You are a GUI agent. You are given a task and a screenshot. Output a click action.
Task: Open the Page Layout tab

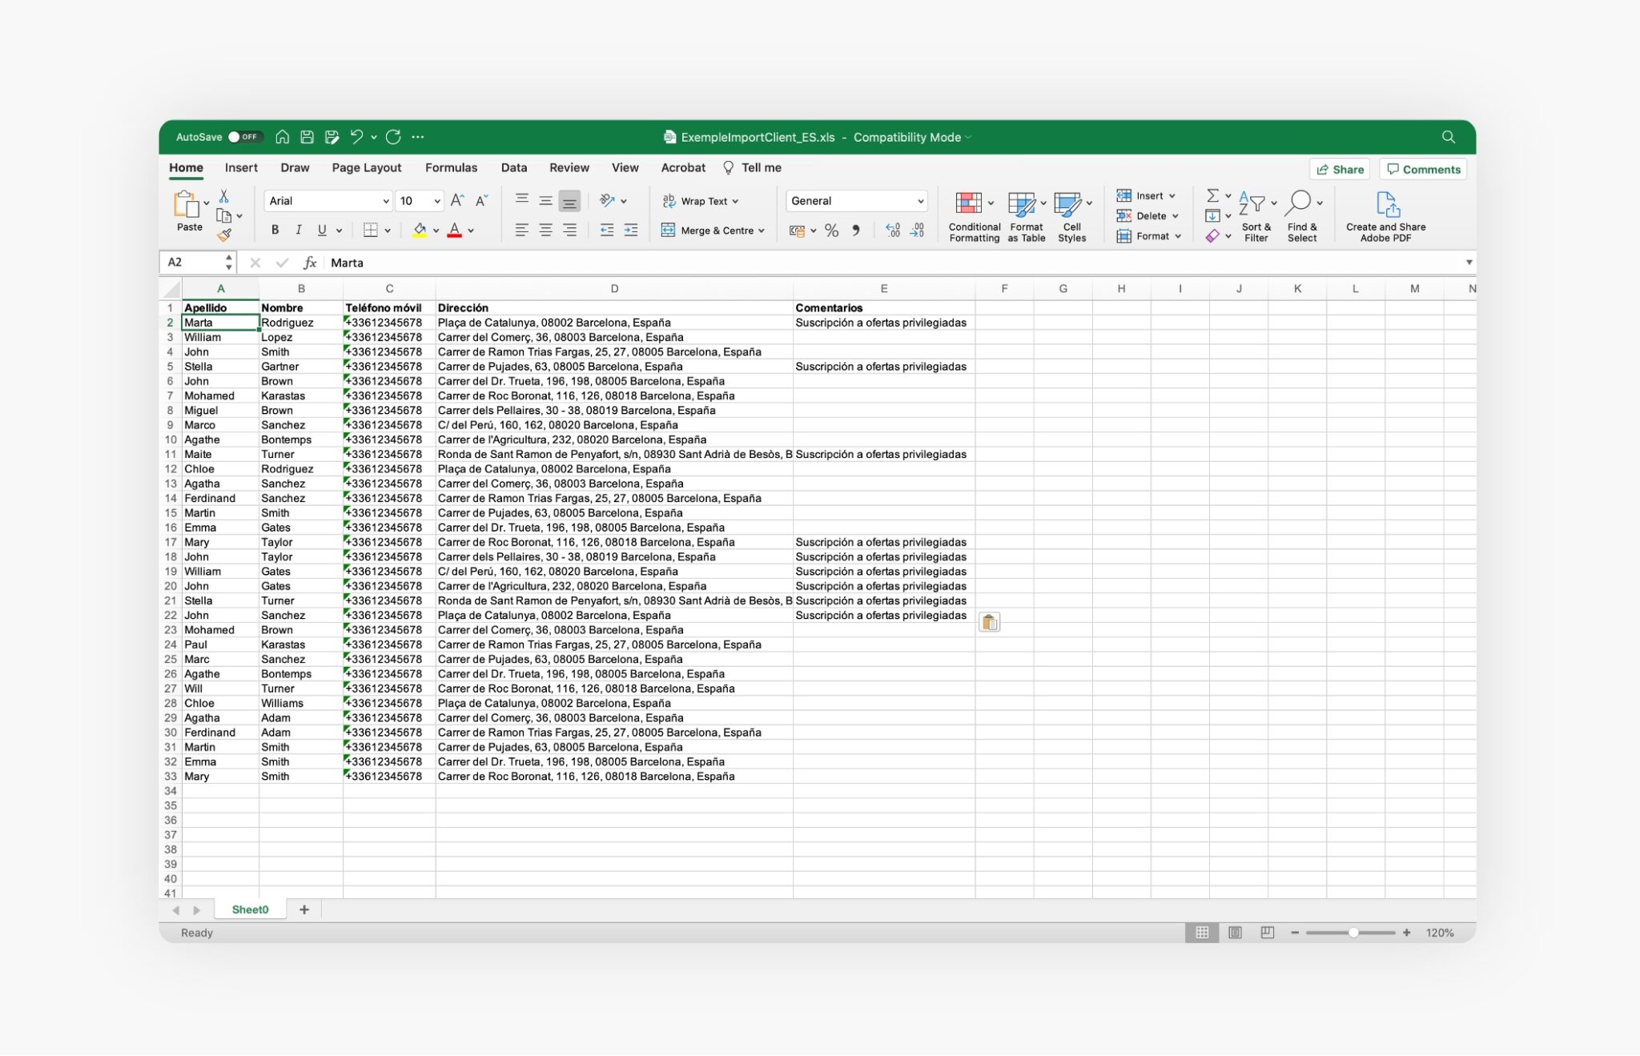click(x=367, y=167)
